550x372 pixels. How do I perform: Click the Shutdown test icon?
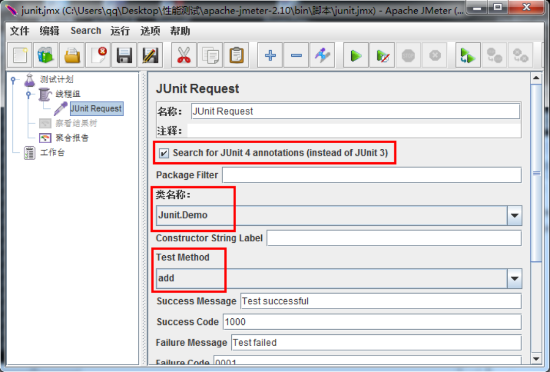click(435, 55)
